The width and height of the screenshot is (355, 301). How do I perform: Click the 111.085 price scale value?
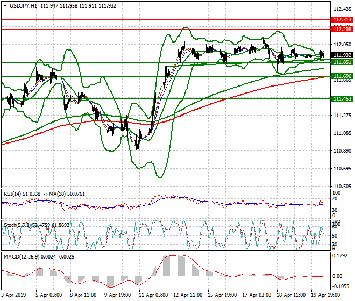tap(342, 133)
